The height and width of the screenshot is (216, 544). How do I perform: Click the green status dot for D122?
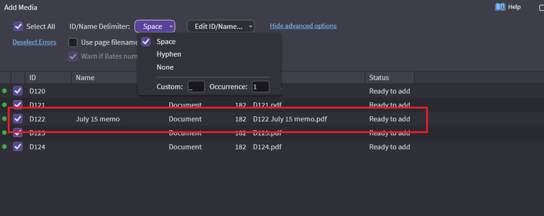tap(4, 119)
